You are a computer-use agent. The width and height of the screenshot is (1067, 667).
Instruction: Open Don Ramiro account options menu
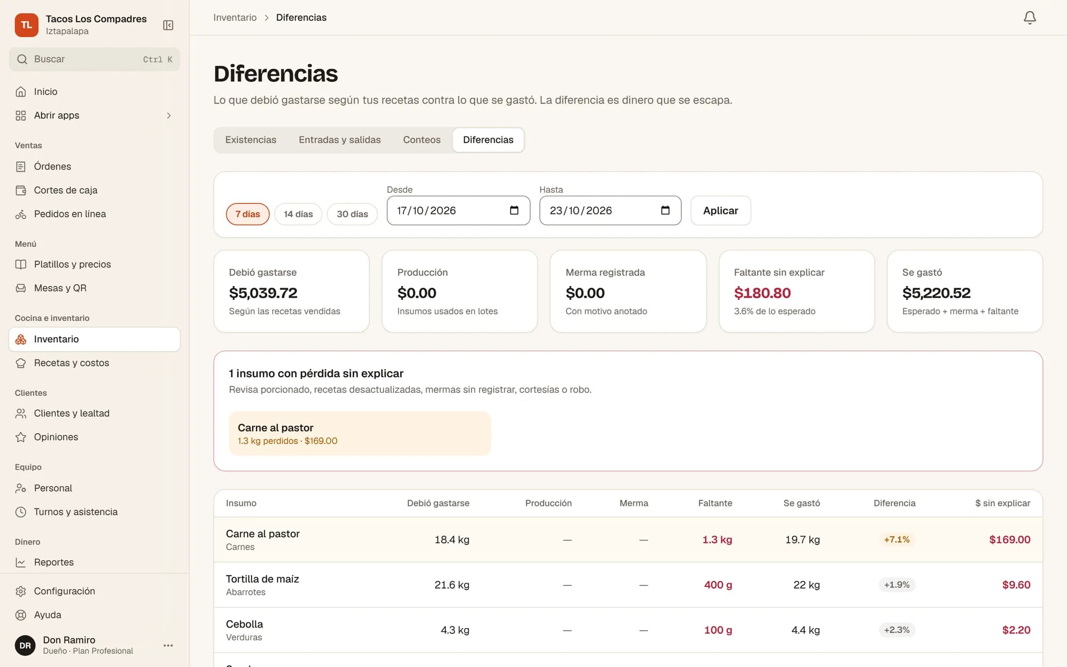(168, 645)
